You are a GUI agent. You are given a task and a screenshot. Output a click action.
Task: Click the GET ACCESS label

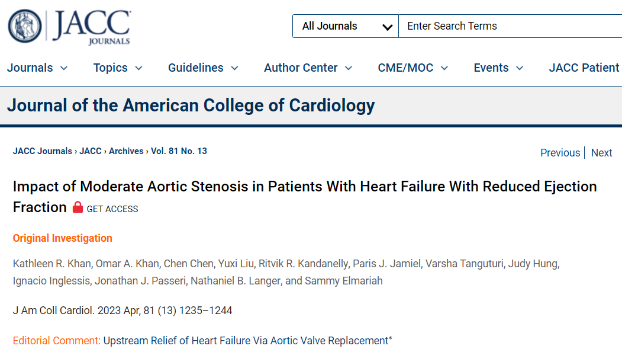point(112,209)
